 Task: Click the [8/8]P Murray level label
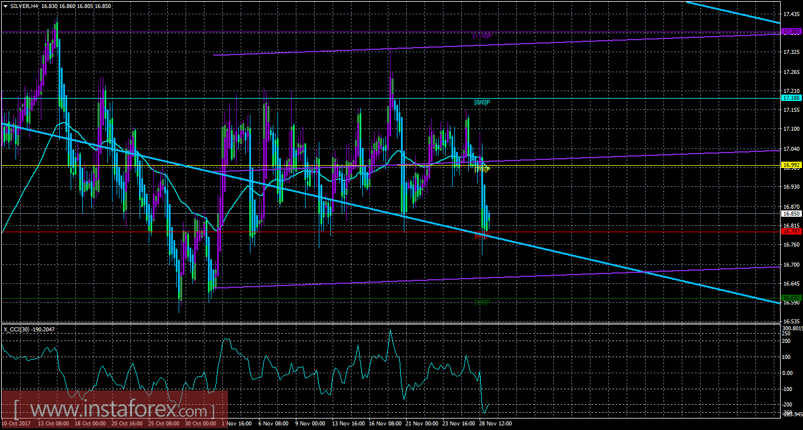[x=482, y=102]
